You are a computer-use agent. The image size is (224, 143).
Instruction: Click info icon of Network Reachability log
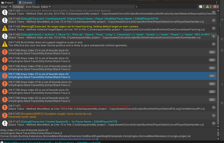(5, 12)
